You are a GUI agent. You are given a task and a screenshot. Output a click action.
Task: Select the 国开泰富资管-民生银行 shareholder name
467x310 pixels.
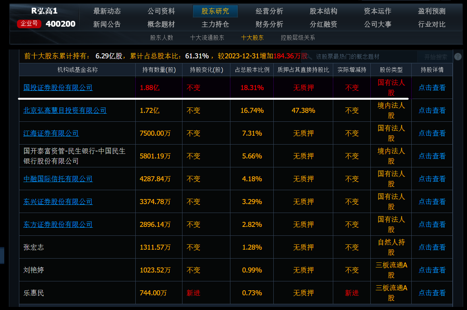click(74, 156)
